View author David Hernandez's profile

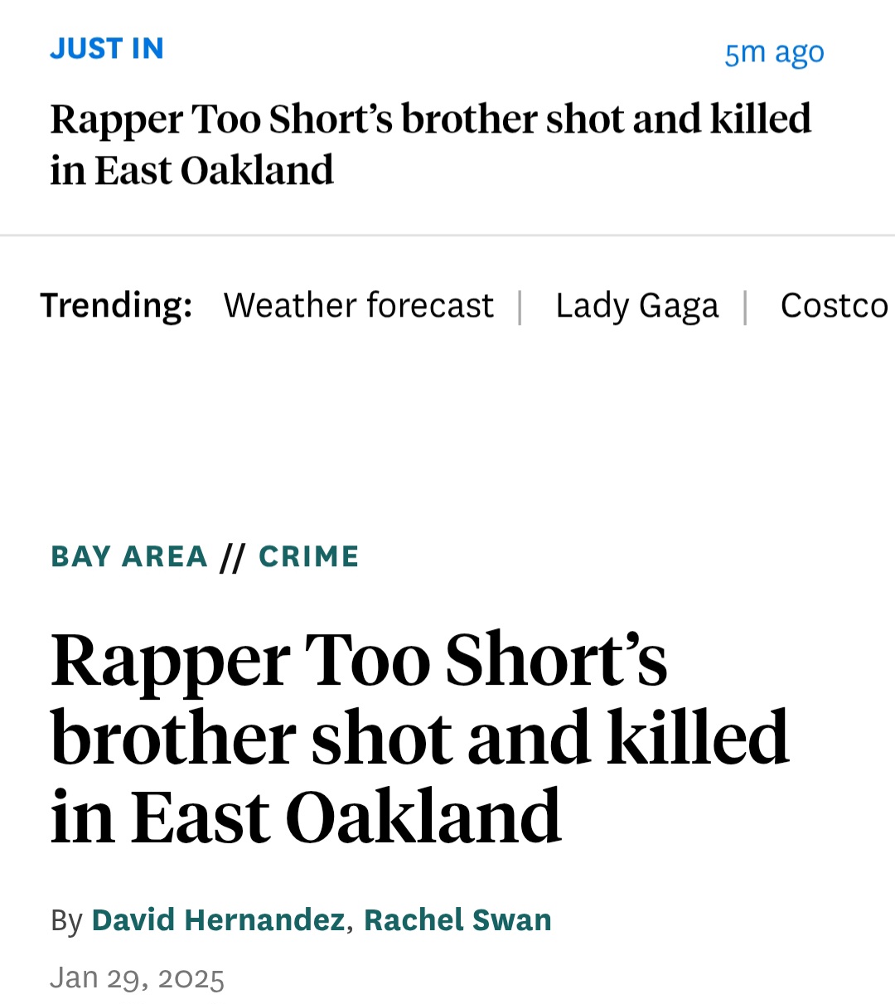(218, 920)
